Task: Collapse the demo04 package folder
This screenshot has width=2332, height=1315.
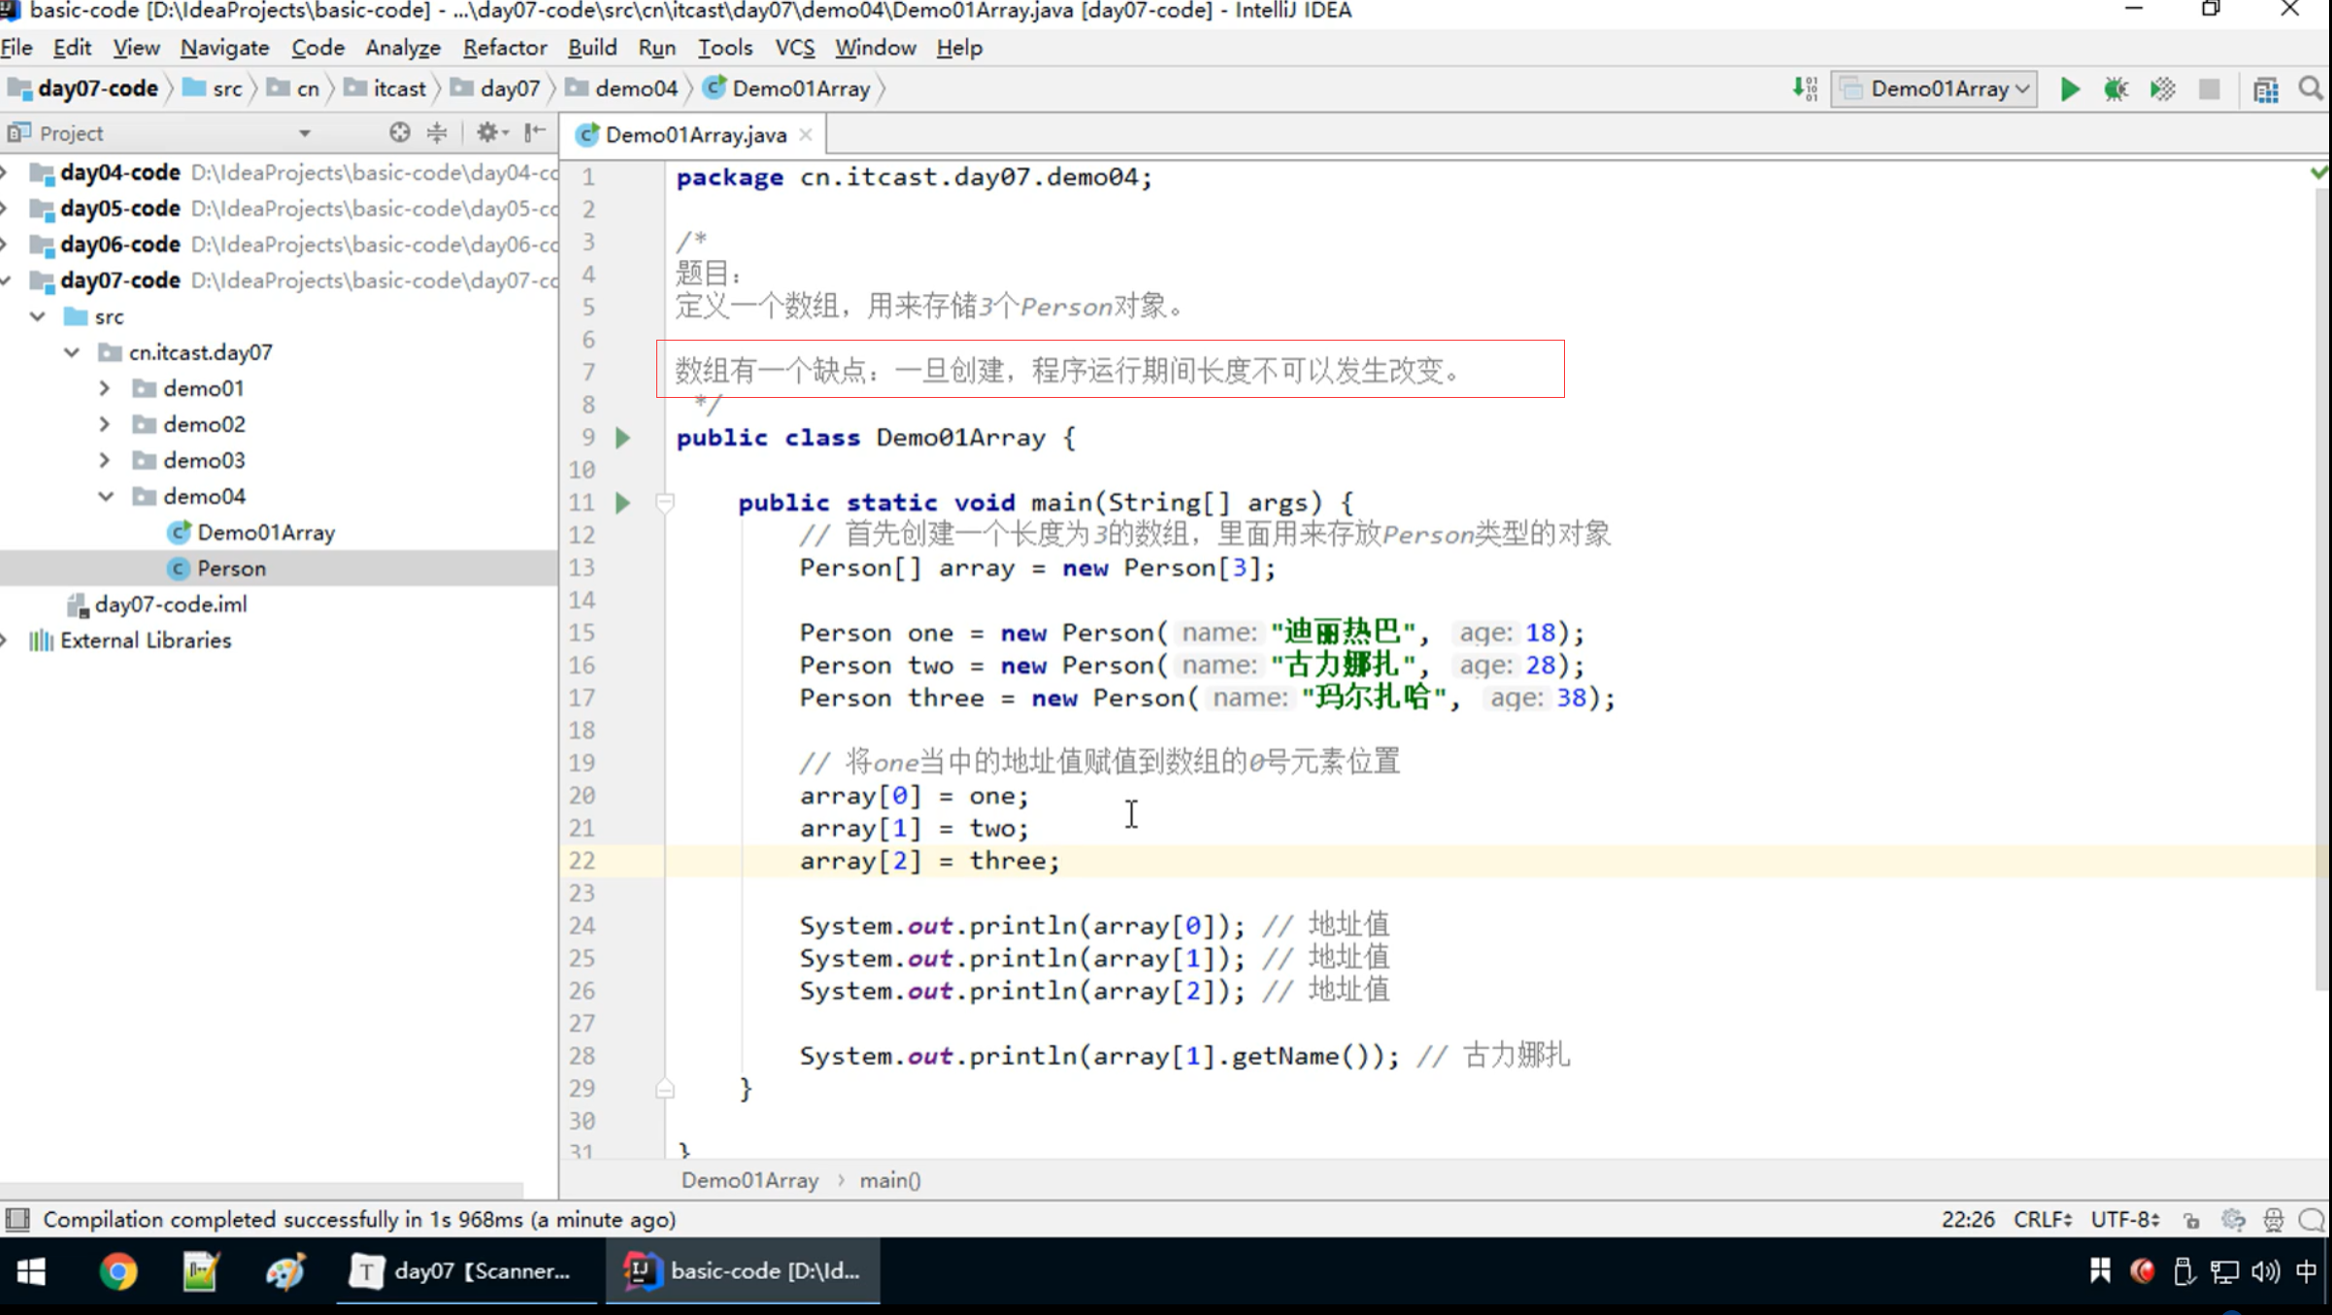Action: tap(105, 496)
